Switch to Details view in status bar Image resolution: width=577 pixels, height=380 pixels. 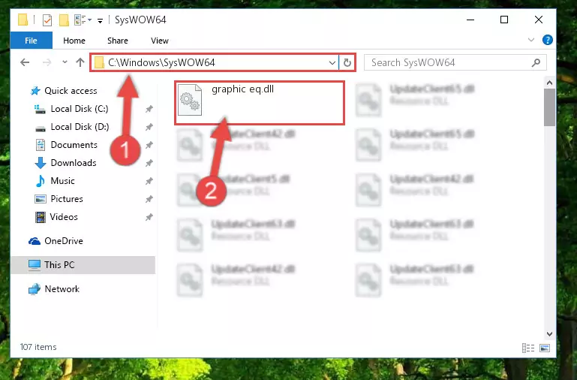point(528,348)
